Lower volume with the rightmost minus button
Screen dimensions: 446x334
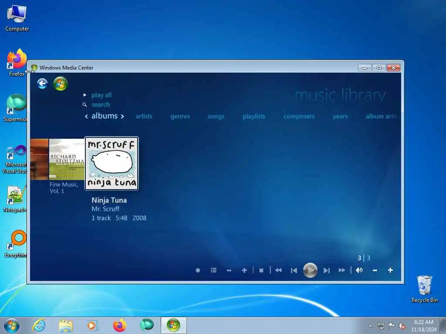tap(375, 271)
